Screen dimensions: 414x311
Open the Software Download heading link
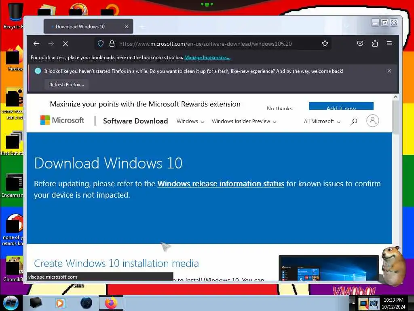tap(135, 121)
